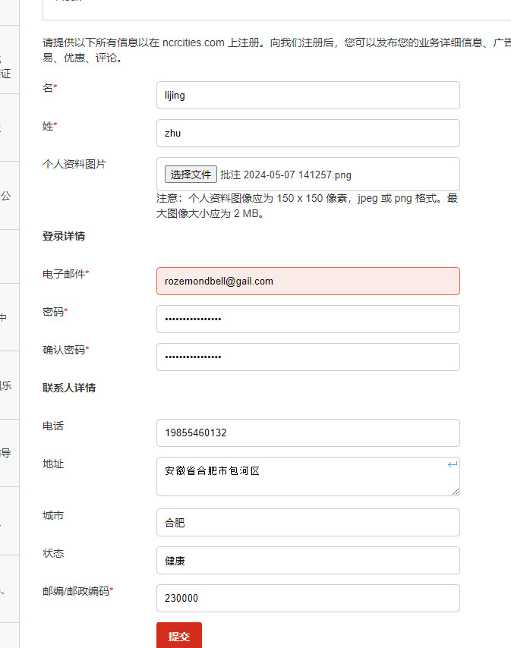511x648 pixels.
Task: Select the 城市 field containing 合肥
Action: click(308, 522)
